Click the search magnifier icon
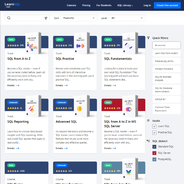 tap(9, 18)
